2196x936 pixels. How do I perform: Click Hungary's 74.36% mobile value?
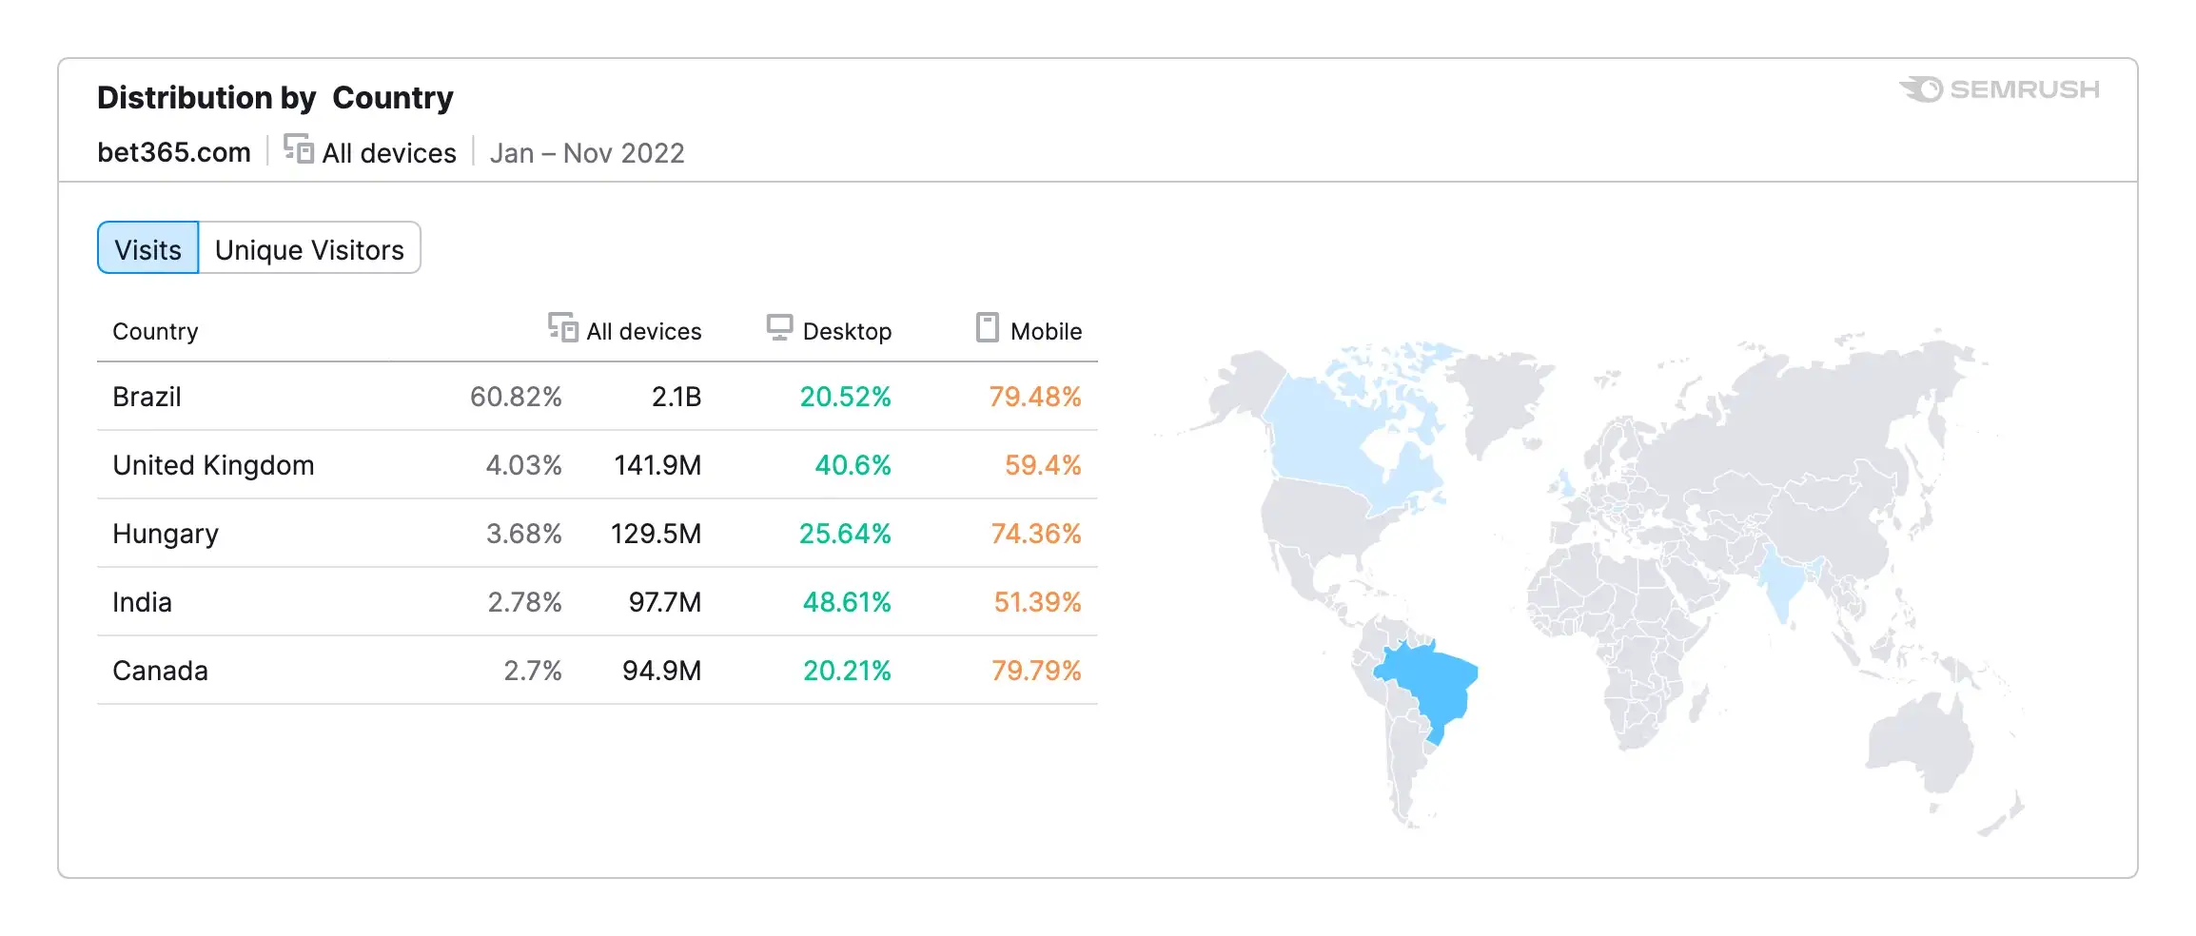click(1036, 534)
